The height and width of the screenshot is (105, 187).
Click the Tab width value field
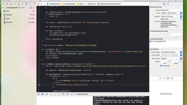click(x=165, y=62)
